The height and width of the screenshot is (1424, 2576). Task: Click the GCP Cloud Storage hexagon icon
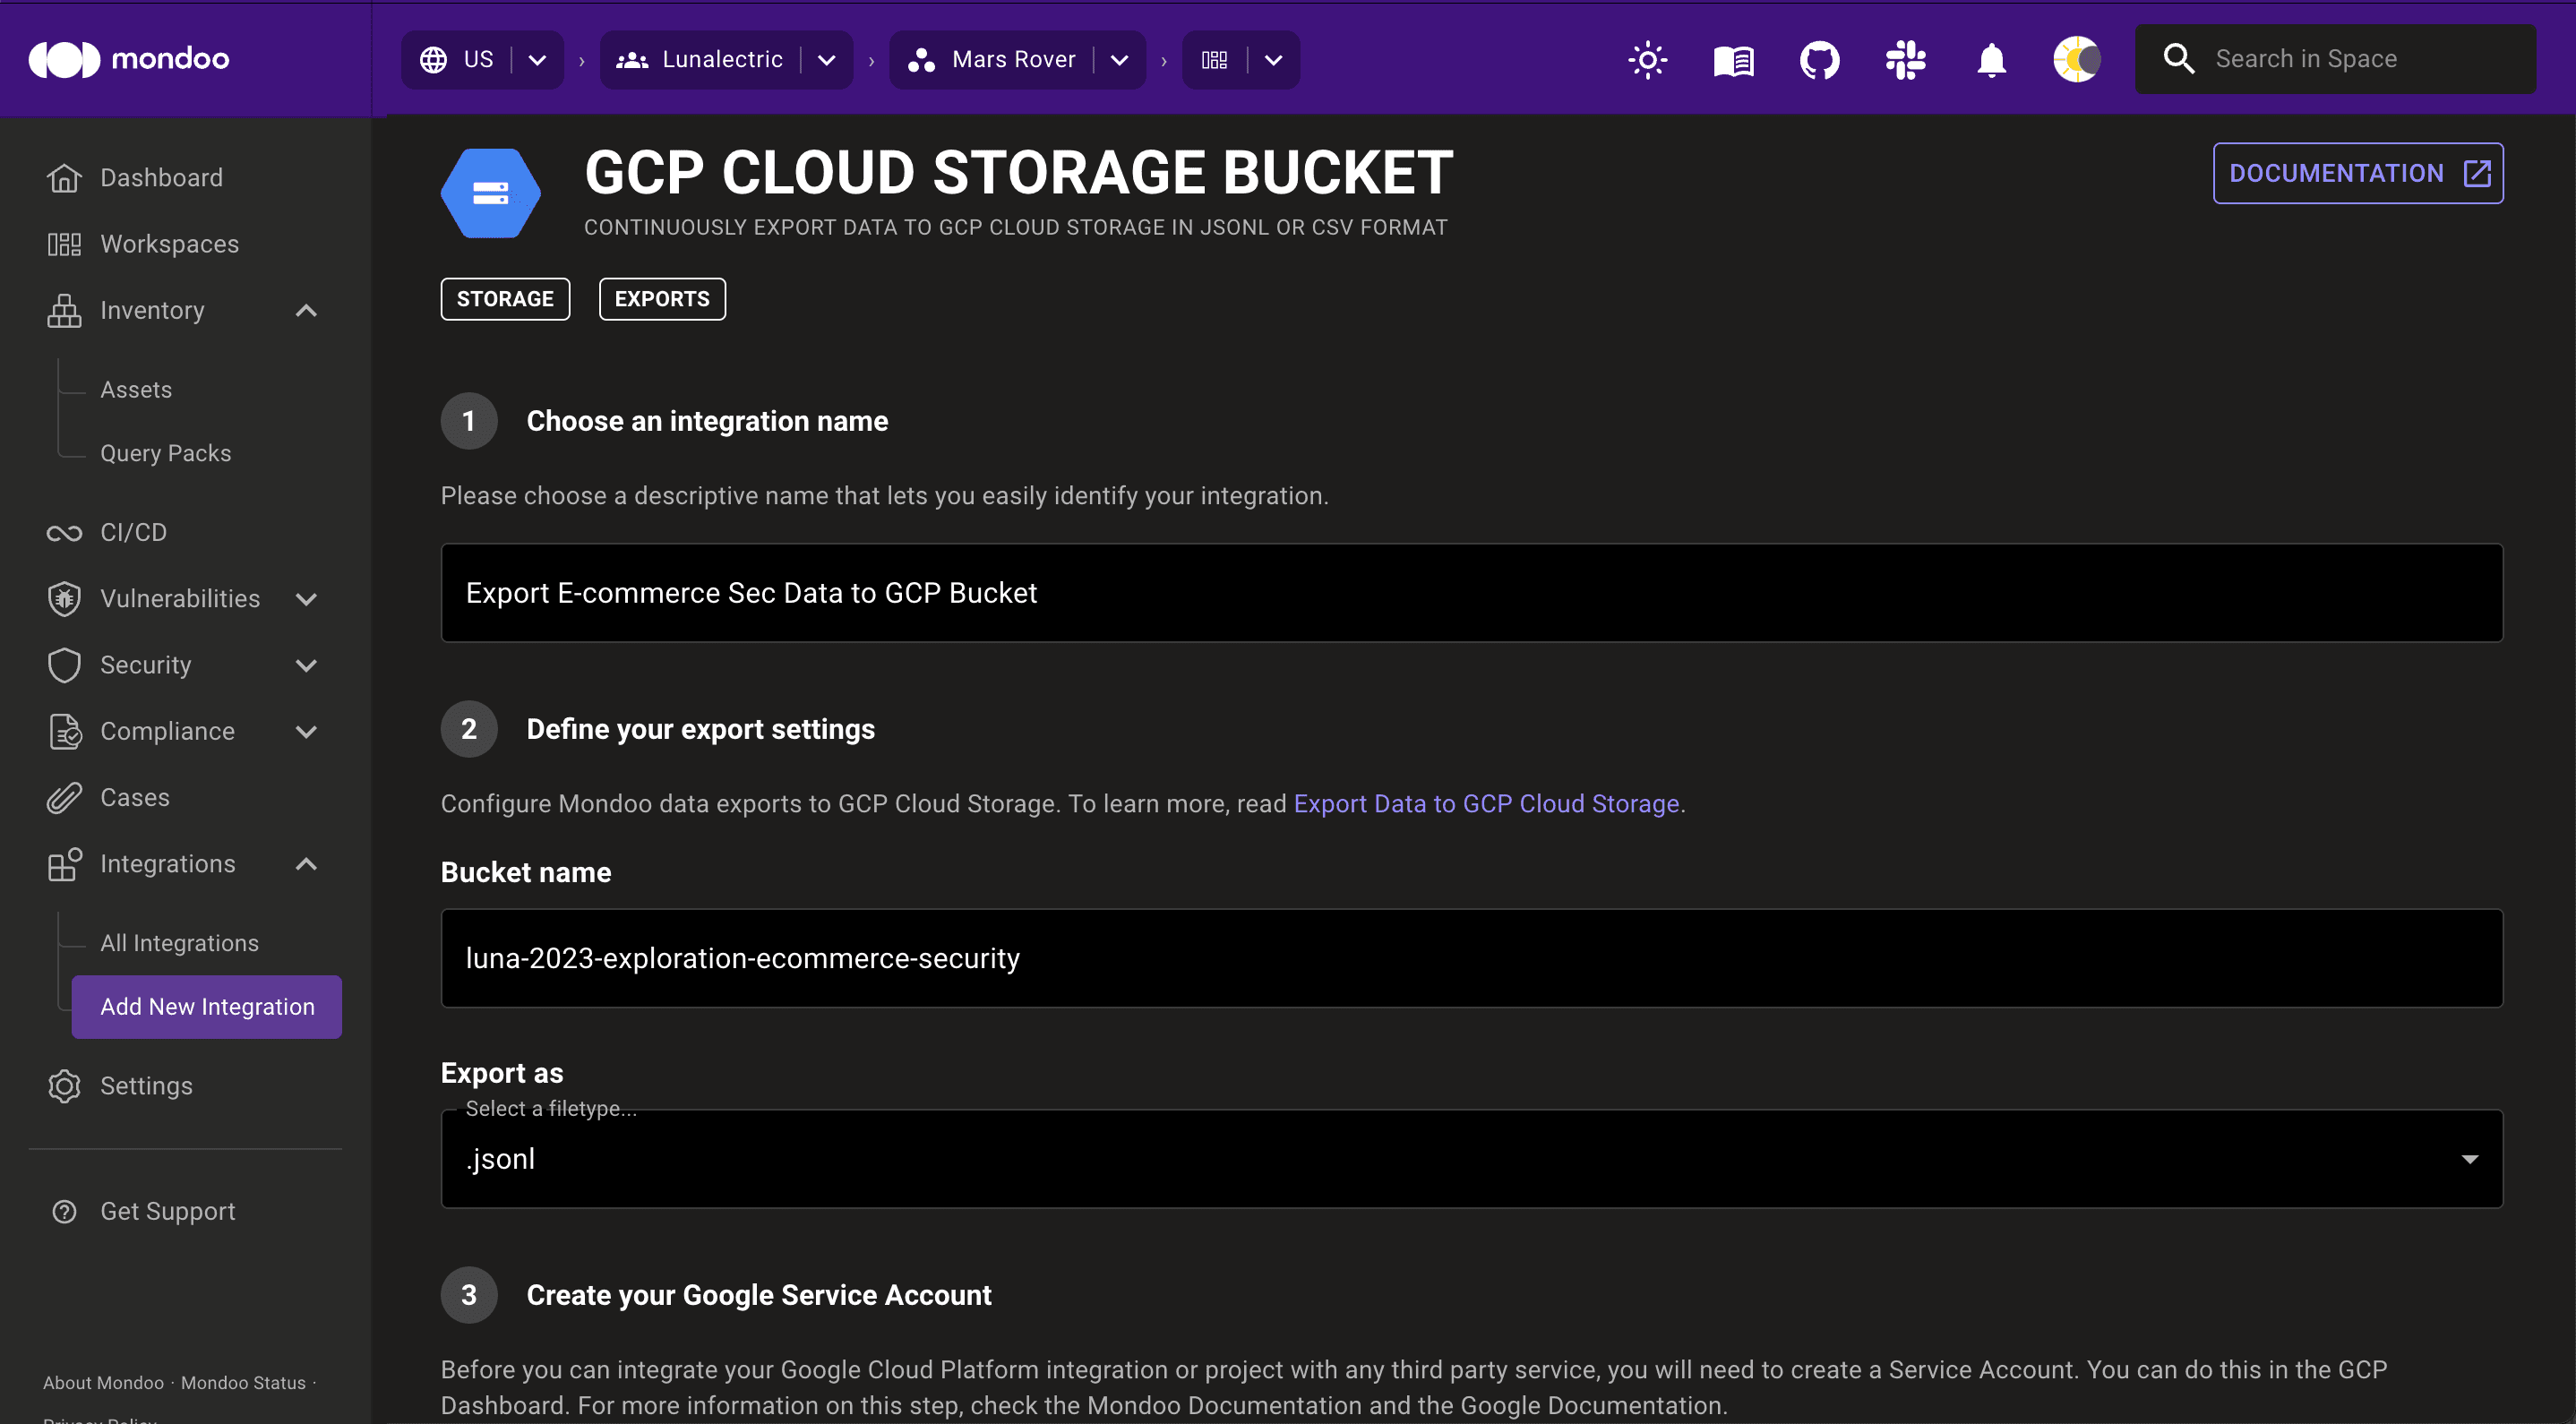(490, 193)
